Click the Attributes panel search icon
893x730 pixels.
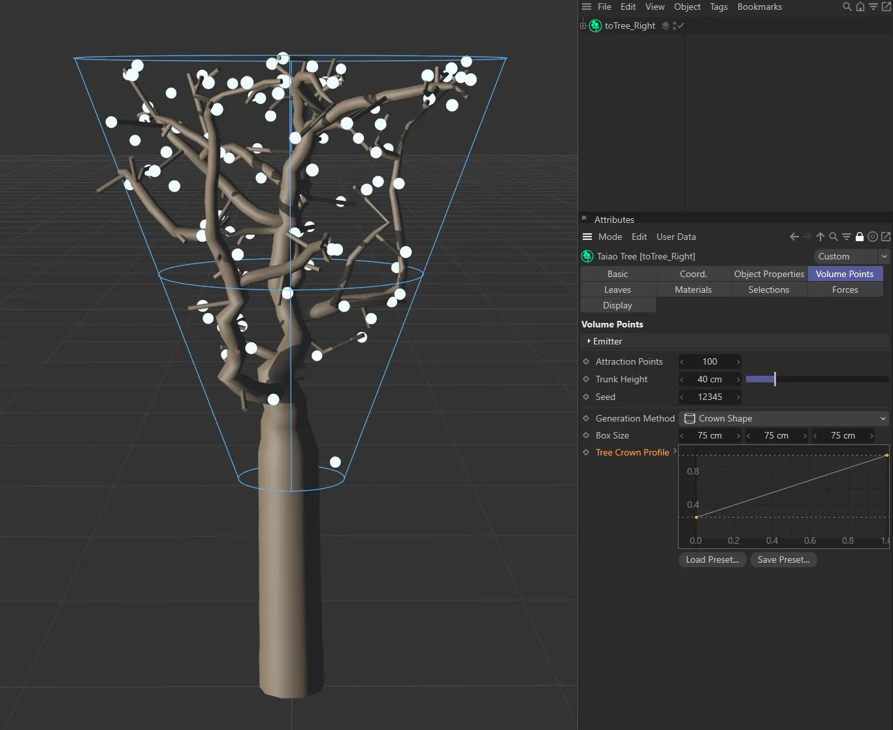click(834, 237)
